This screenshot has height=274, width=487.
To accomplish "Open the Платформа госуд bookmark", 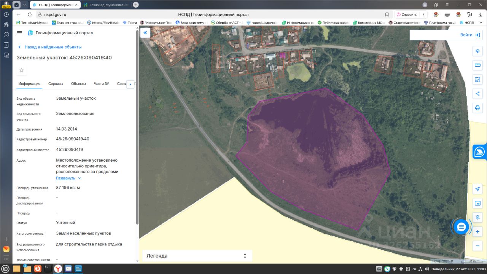I will 439,22.
